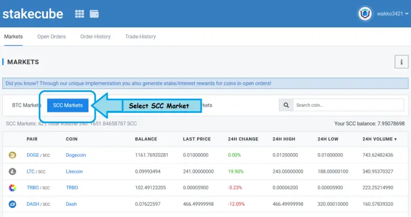Image resolution: width=411 pixels, height=217 pixels.
Task: Click the 0.00% change value
Action: (x=234, y=155)
